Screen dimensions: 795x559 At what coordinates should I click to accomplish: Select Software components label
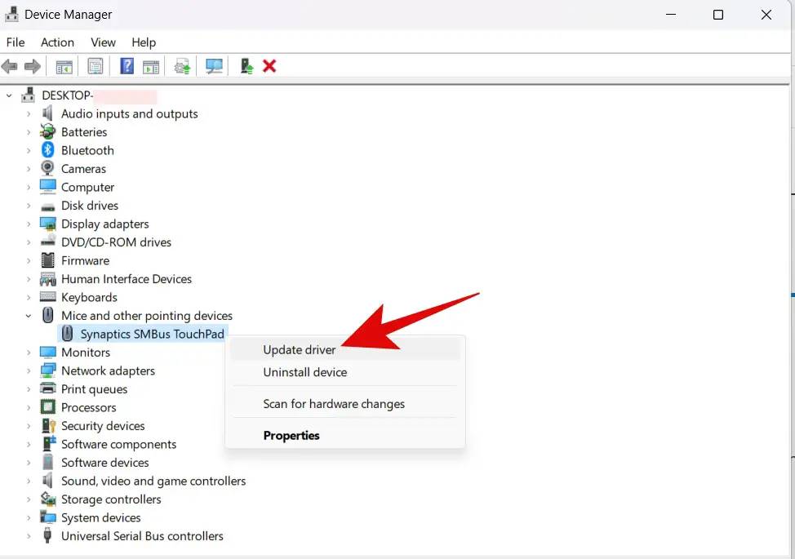click(118, 444)
